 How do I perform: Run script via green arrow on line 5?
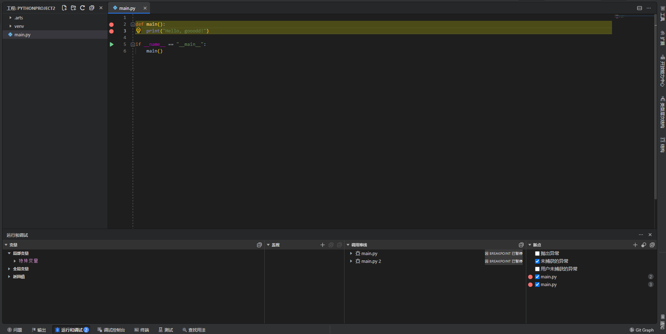(112, 44)
